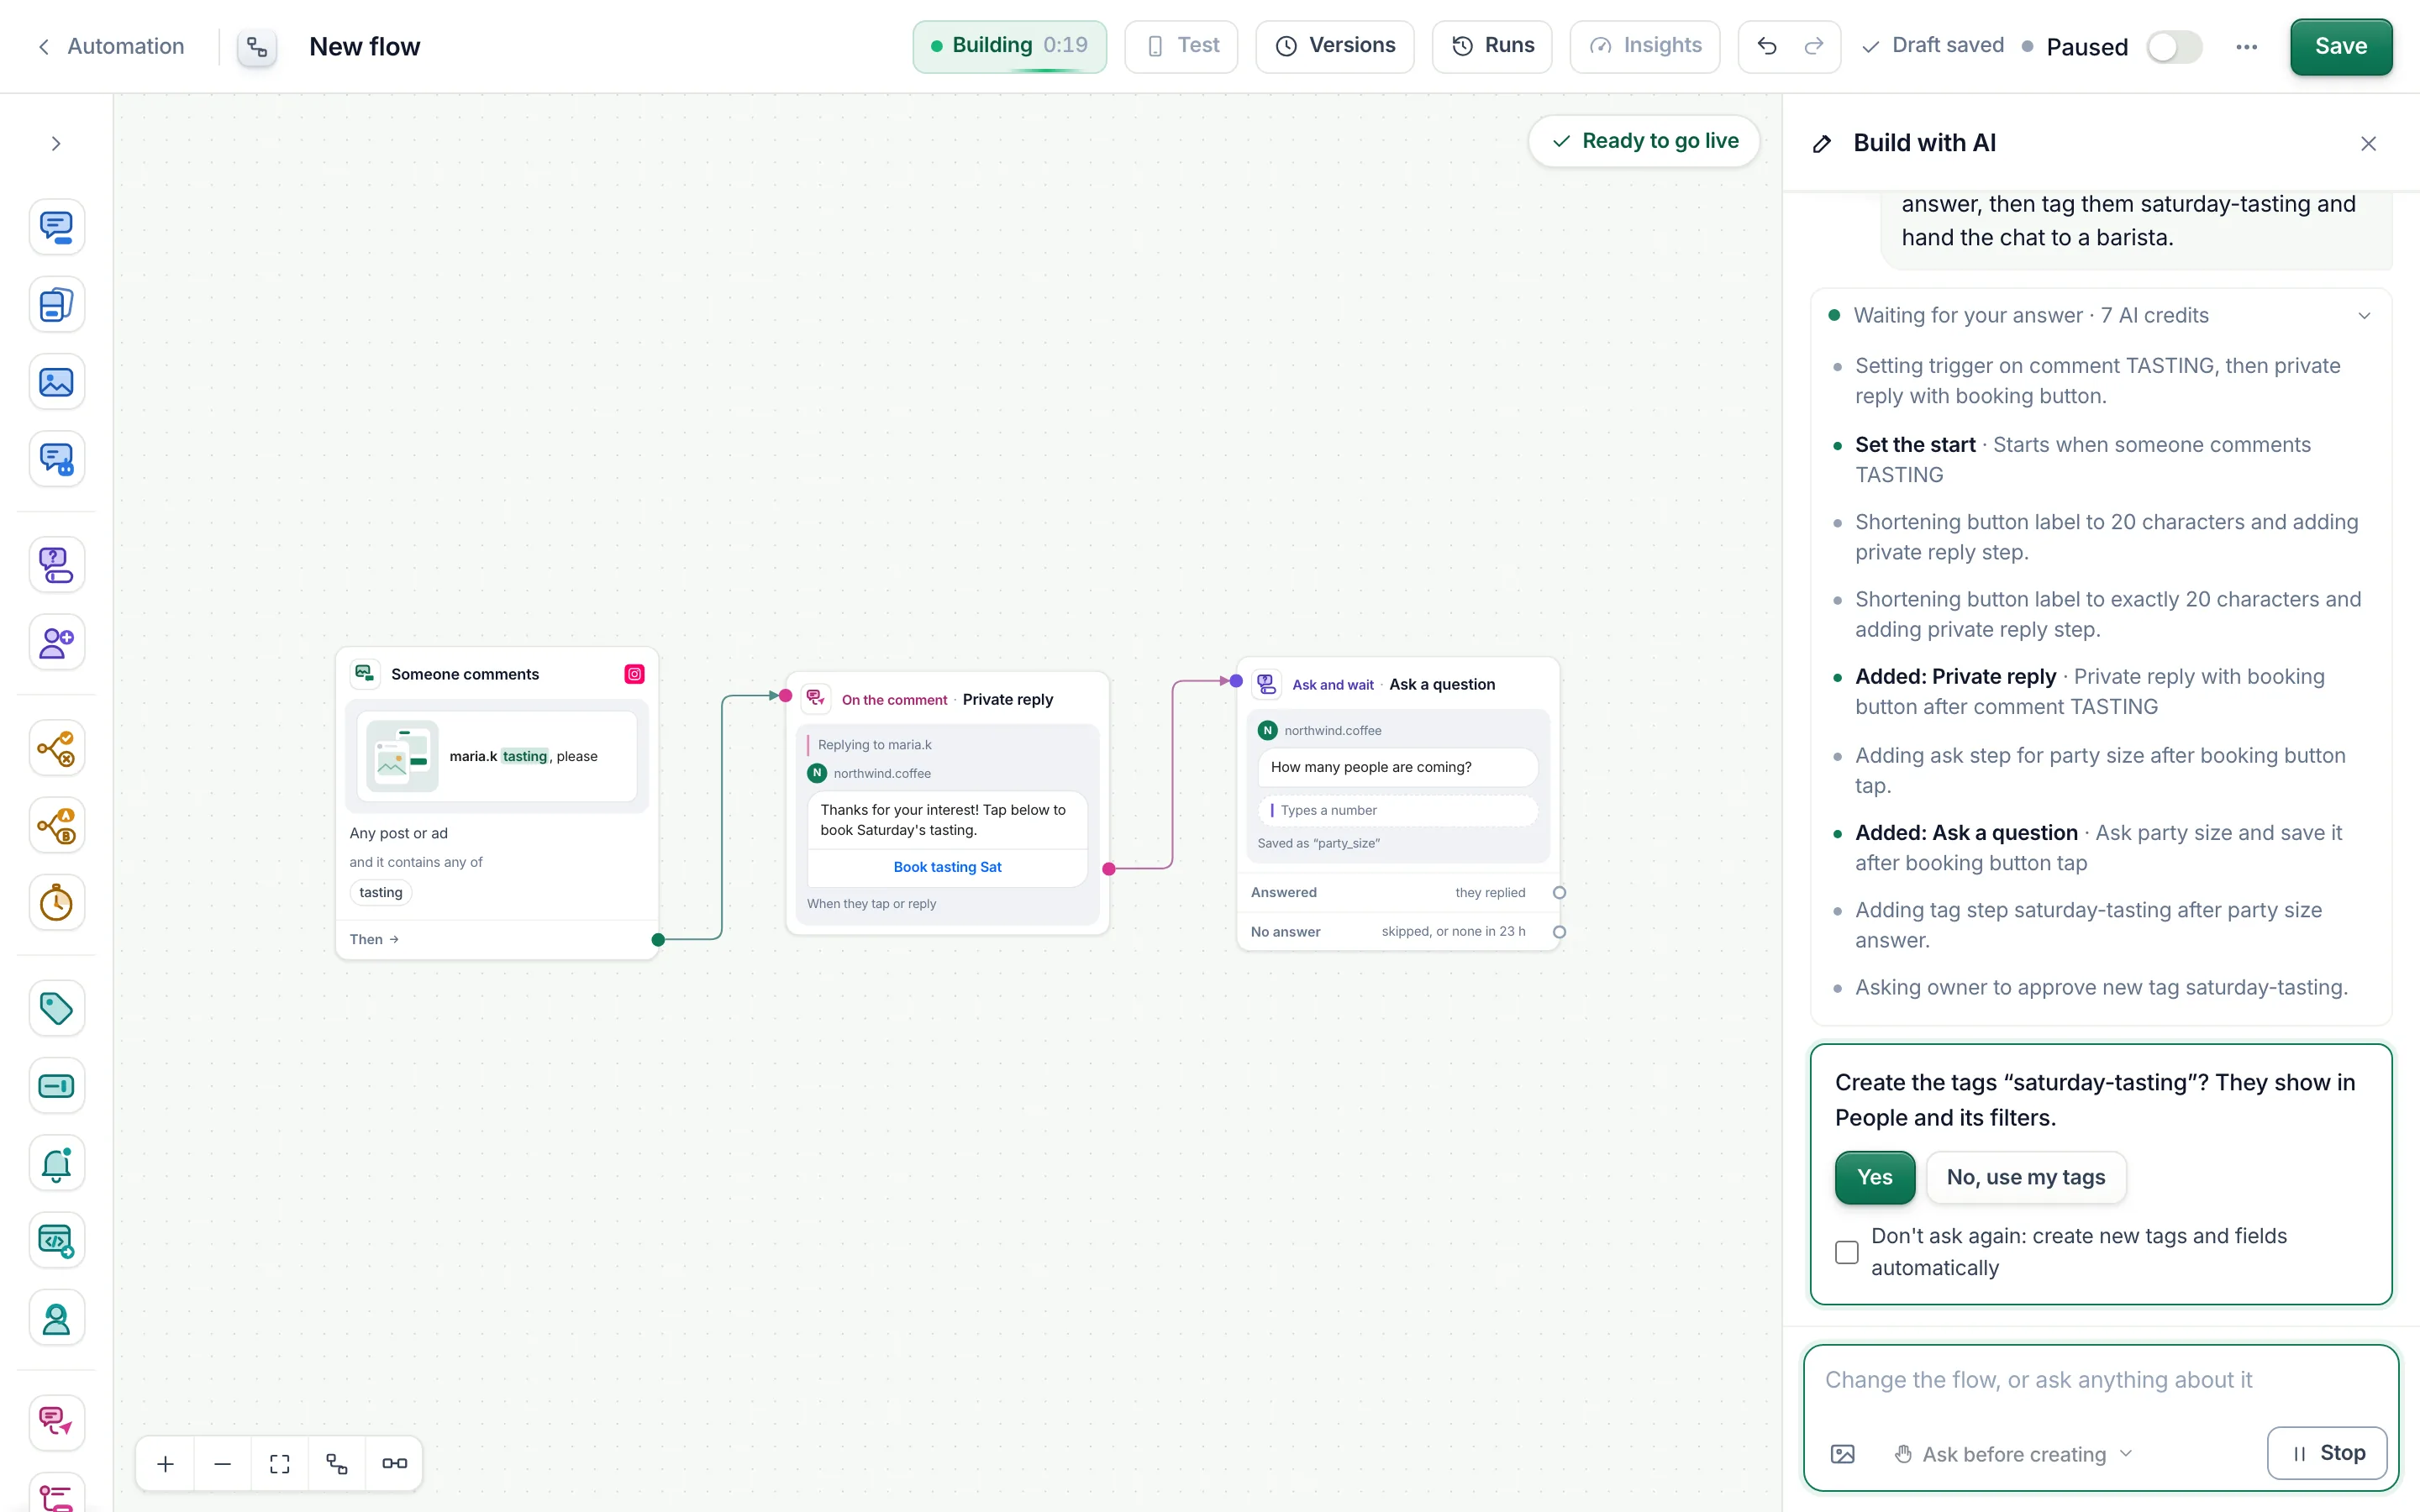Zoom out with the minus canvas control

(223, 1464)
